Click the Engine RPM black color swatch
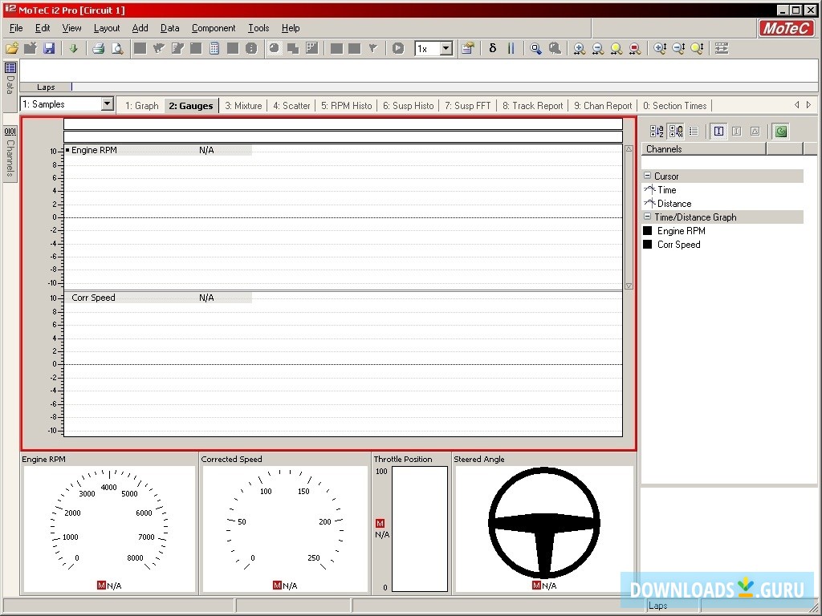 tap(648, 230)
